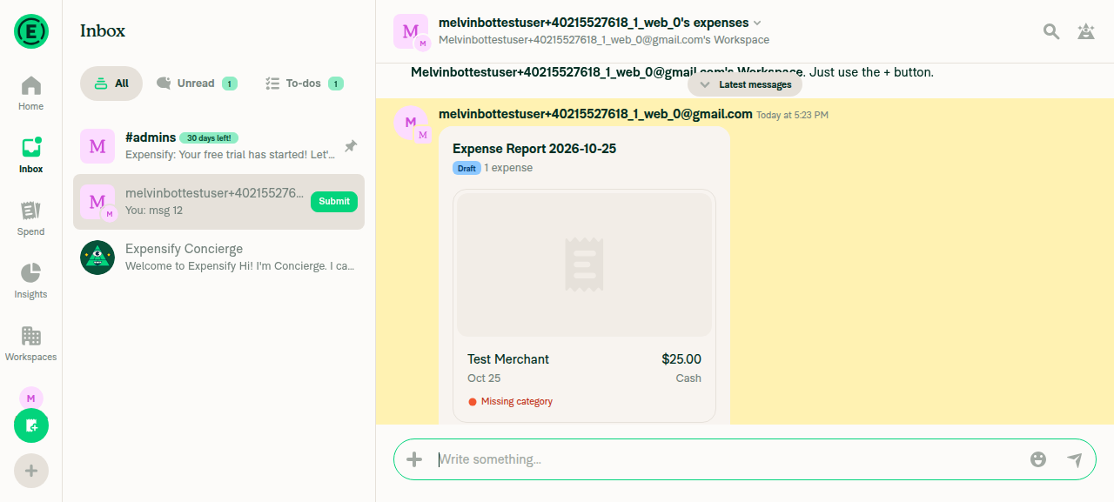The image size is (1114, 502).
Task: Open search with the magnifier icon
Action: point(1051,31)
